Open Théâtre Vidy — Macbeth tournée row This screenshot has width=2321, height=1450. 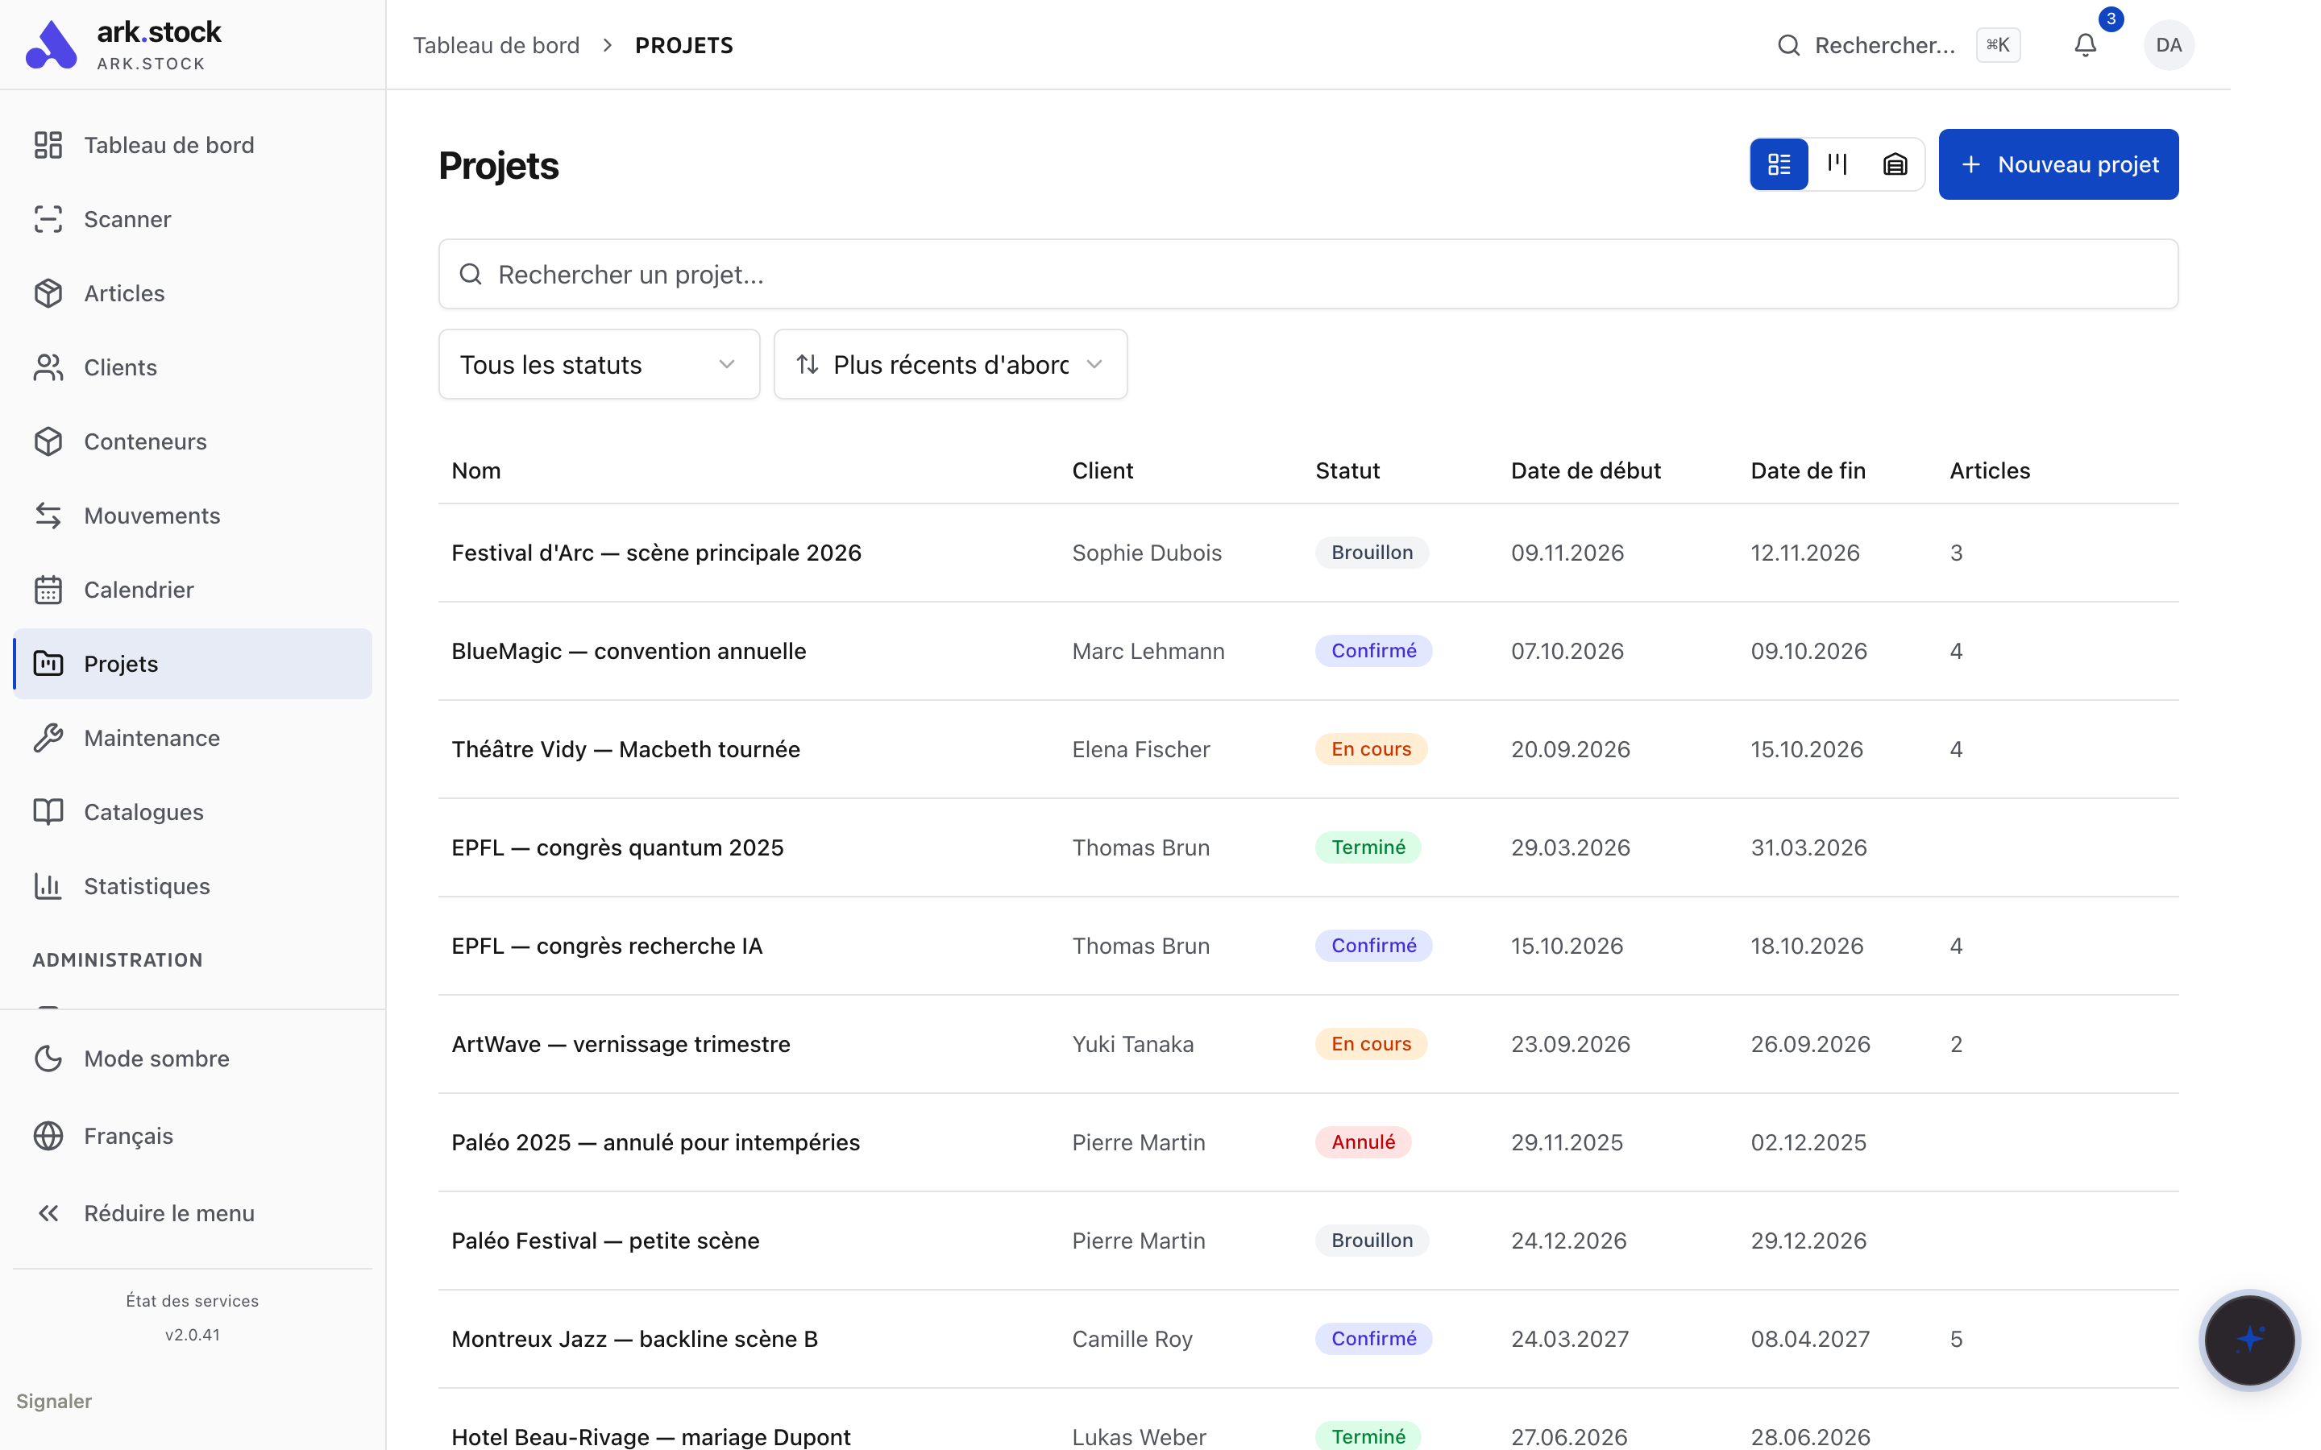pyautogui.click(x=1308, y=749)
